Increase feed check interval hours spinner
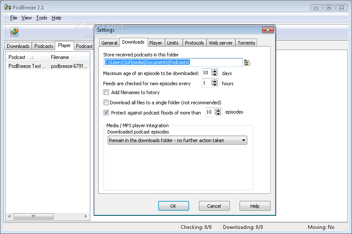Image resolution: width=352 pixels, height=234 pixels. point(215,81)
